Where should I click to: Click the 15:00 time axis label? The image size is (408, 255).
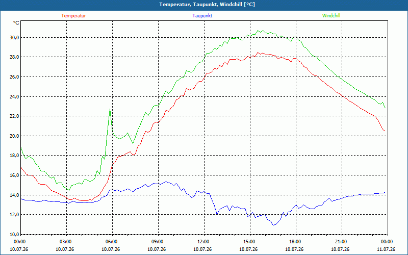[x=248, y=242]
